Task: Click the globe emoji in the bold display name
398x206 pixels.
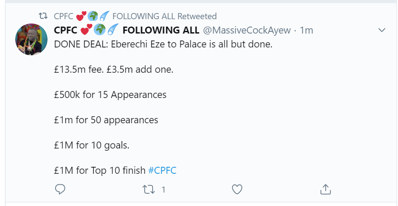Action: coord(98,30)
